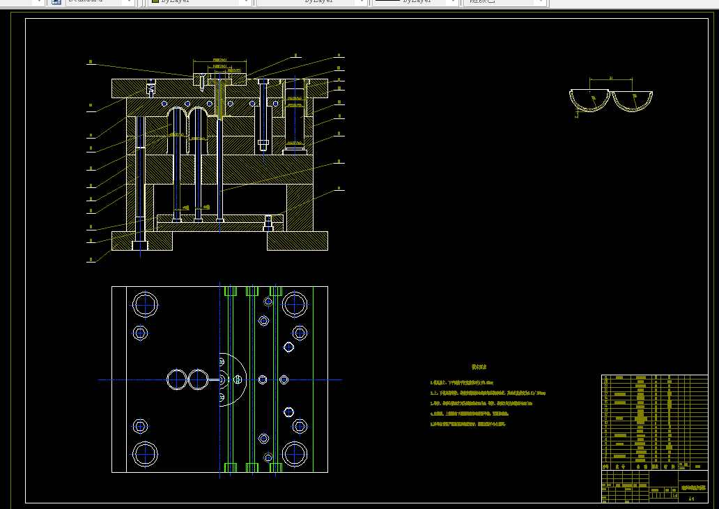Click the 技术要求 heading text
This screenshot has width=719, height=509.
click(x=479, y=367)
